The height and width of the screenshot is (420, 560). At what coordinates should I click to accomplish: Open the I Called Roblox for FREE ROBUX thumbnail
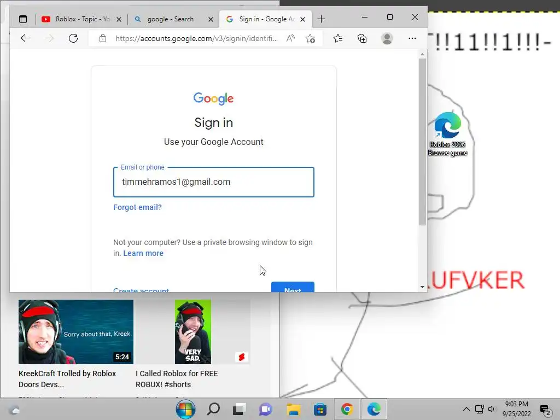coord(193,332)
